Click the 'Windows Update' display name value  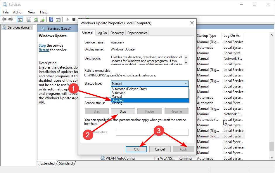[x=122, y=49]
